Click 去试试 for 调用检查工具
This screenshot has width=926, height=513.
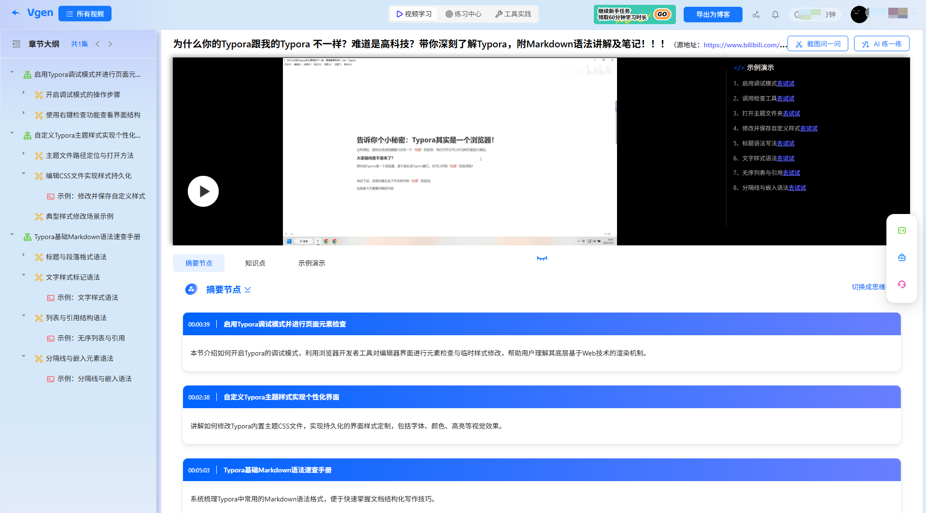pyautogui.click(x=786, y=99)
